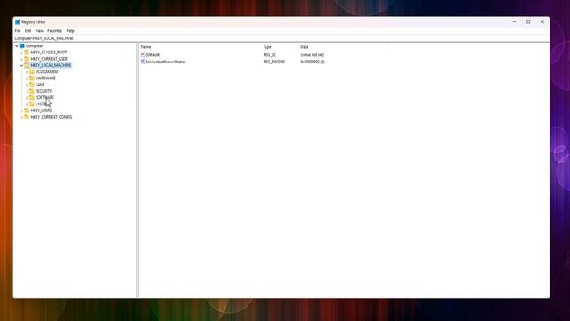570x321 pixels.
Task: Select the BCD00000000 key label
Action: 46,71
